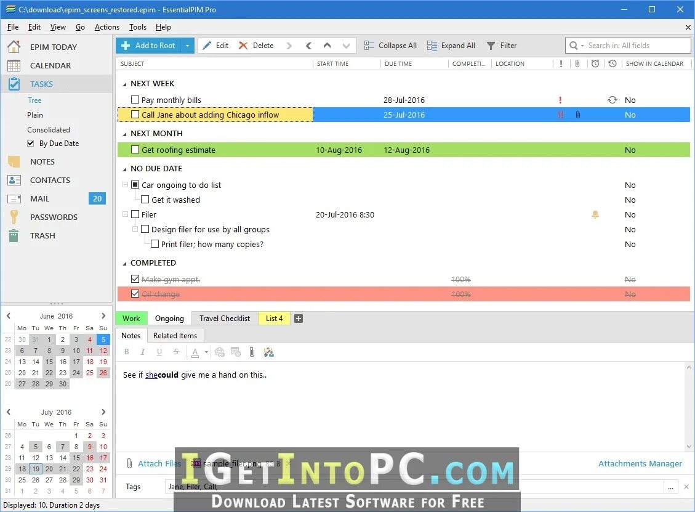Check the Get roofing estimate task

[135, 150]
